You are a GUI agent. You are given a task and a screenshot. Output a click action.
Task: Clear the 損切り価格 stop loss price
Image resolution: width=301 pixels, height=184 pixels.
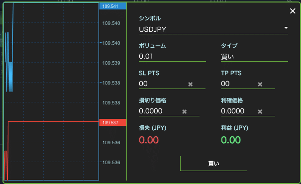184,111
